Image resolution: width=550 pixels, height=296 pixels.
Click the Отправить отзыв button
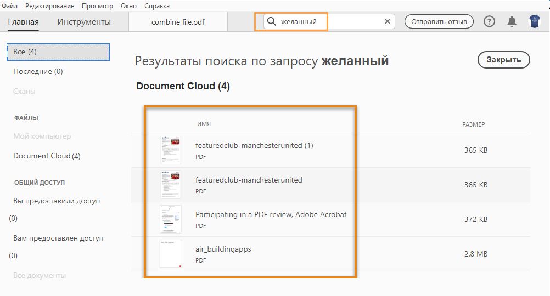point(439,22)
